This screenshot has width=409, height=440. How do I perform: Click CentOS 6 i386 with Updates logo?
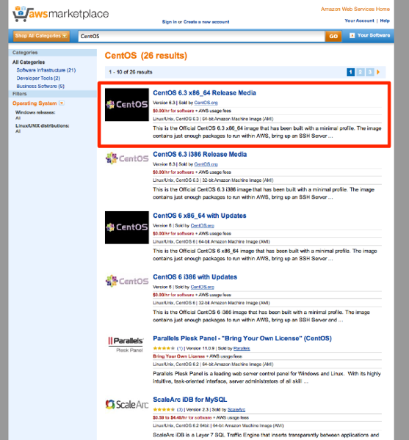[127, 281]
